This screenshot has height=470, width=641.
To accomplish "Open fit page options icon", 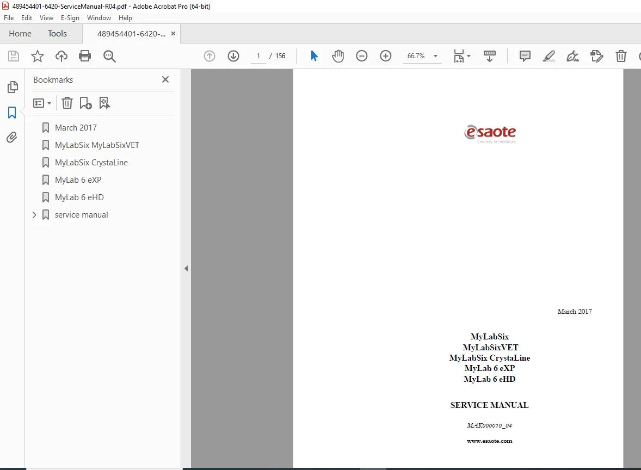I will (462, 56).
